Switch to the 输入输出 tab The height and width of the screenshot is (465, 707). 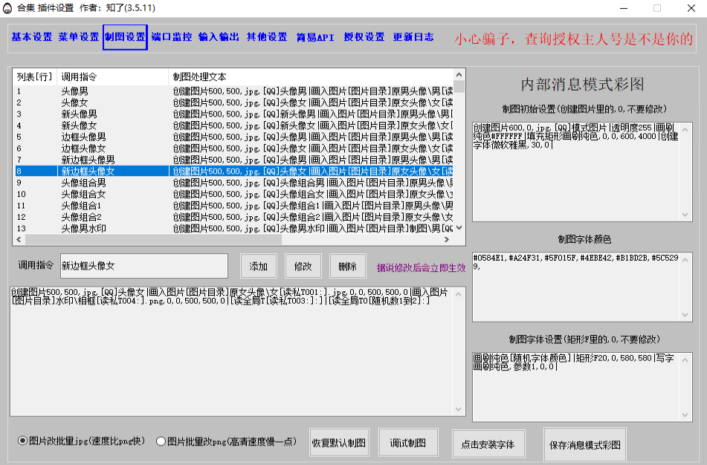[219, 37]
